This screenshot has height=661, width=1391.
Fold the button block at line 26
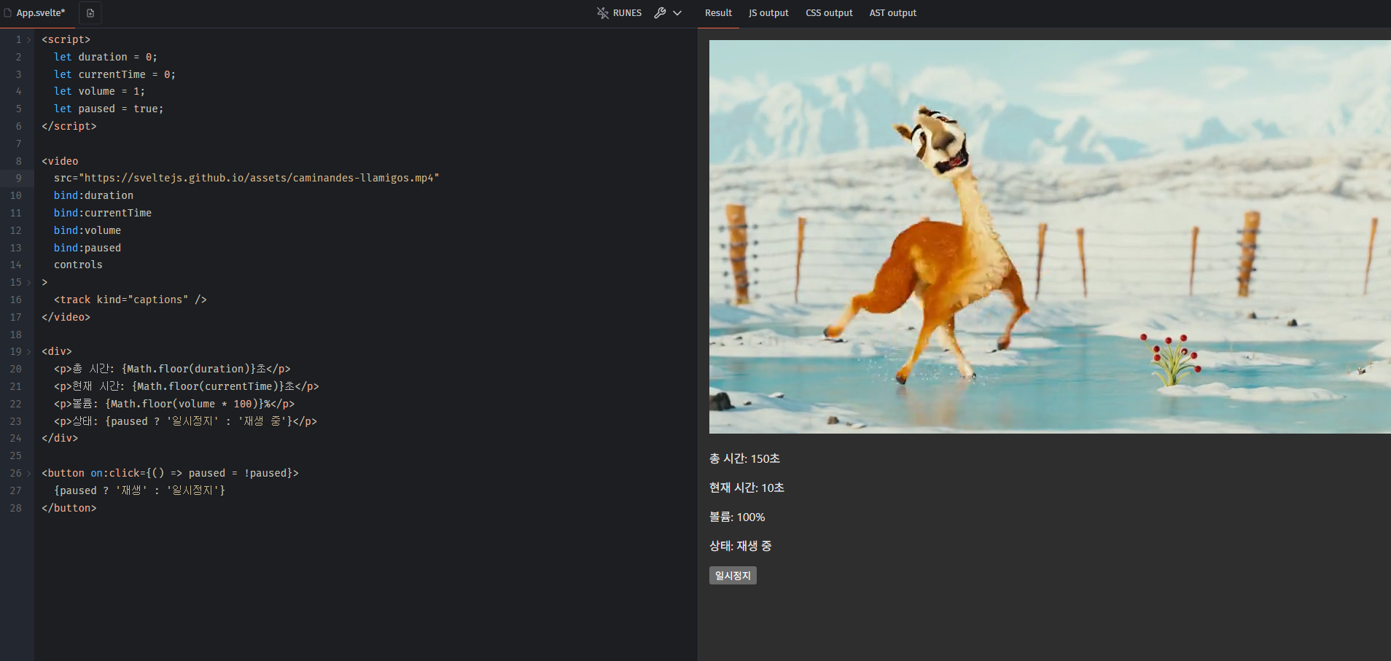pos(29,473)
